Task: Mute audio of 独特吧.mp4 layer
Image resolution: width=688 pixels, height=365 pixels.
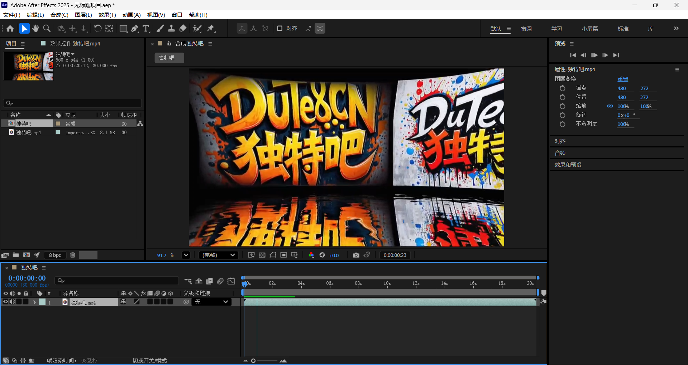Action: pyautogui.click(x=12, y=302)
